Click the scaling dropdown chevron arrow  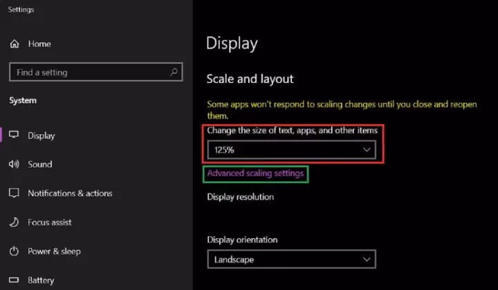pos(367,150)
